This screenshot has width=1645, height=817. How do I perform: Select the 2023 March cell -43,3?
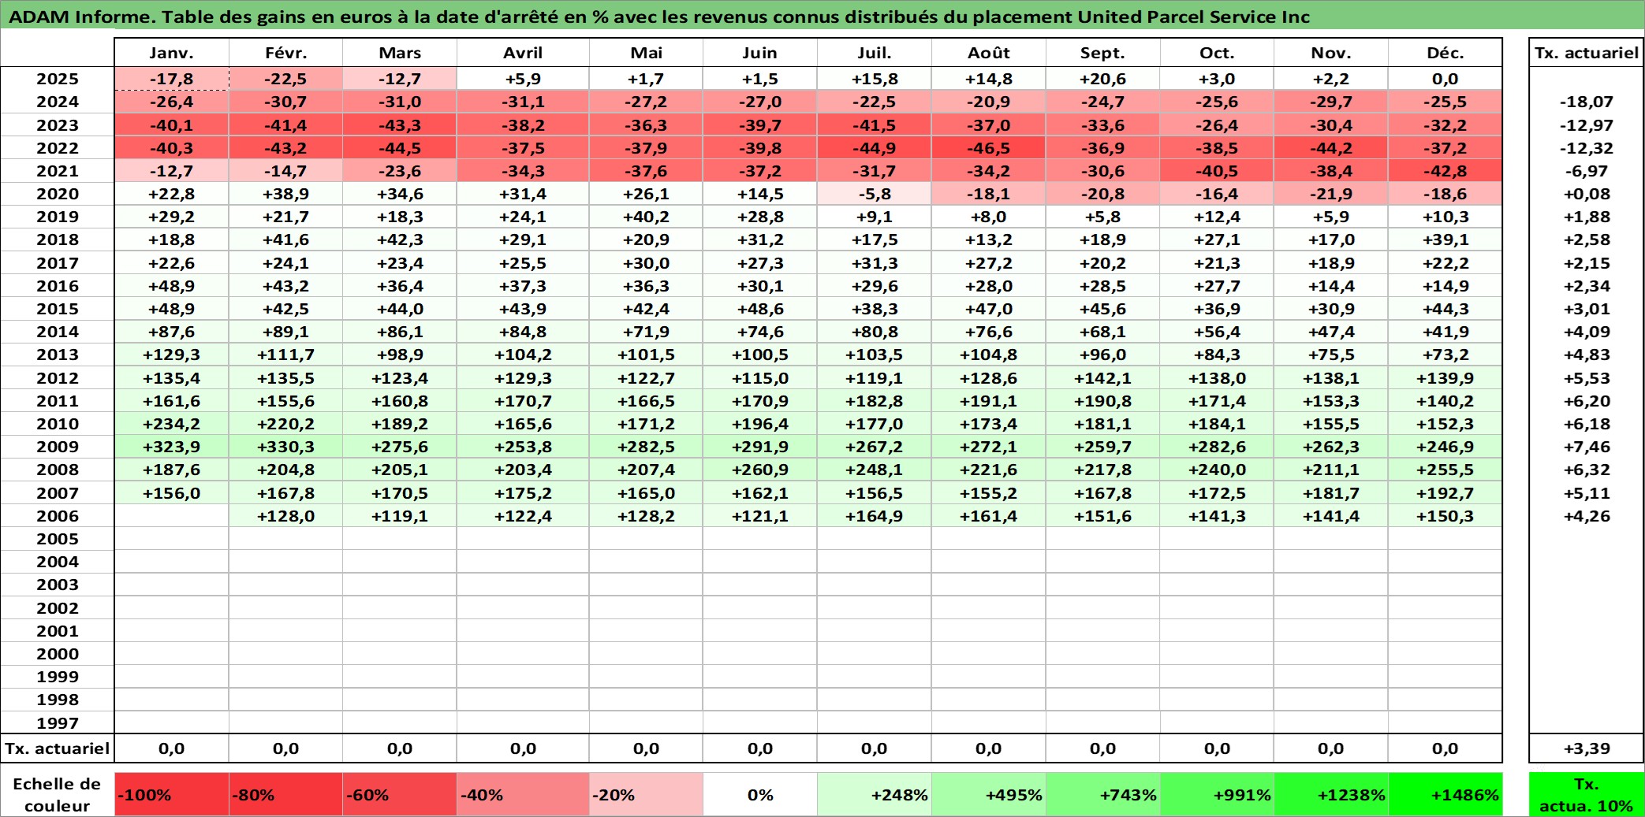(400, 125)
